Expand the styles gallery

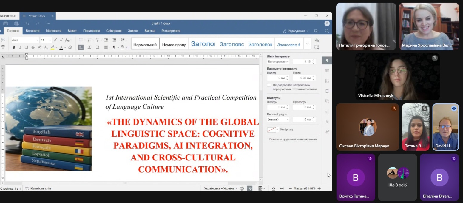point(308,44)
